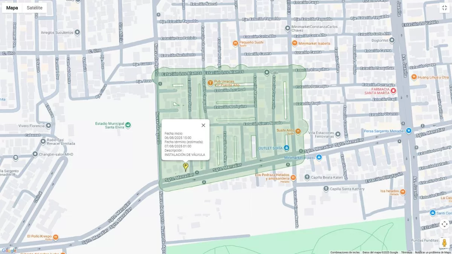Click Notificar un problema de Maps
This screenshot has height=254, width=452.
[x=432, y=252]
